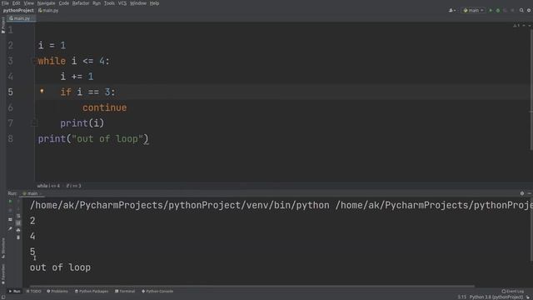Toggle scroll to end icon in Run panel
Viewport: 533px width, 300px height.
click(18, 223)
